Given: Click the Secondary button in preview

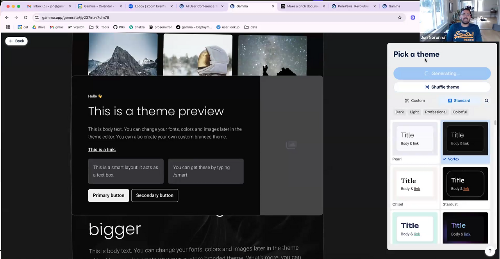Looking at the screenshot, I should pyautogui.click(x=155, y=195).
